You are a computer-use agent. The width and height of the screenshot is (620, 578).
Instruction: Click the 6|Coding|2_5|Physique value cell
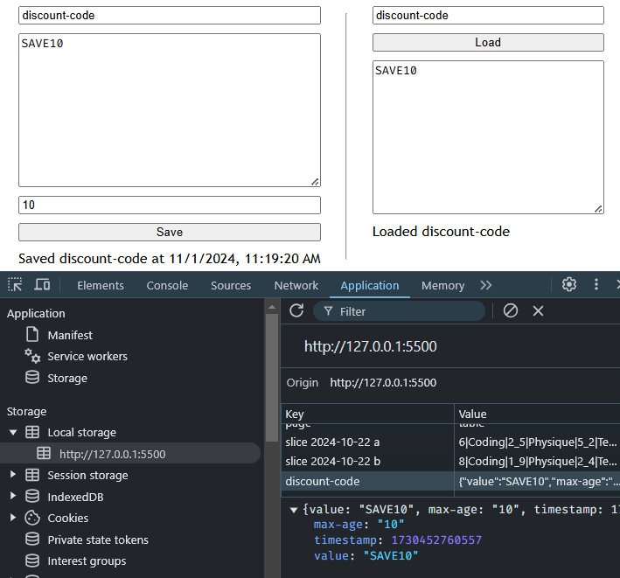[x=537, y=442]
